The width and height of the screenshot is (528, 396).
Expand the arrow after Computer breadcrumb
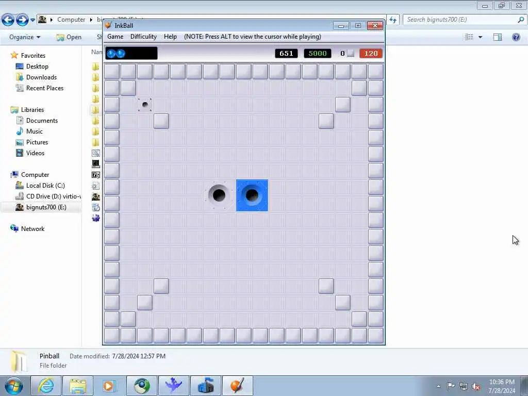pos(91,20)
